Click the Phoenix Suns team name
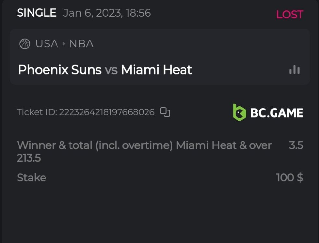The height and width of the screenshot is (243, 319). point(60,70)
